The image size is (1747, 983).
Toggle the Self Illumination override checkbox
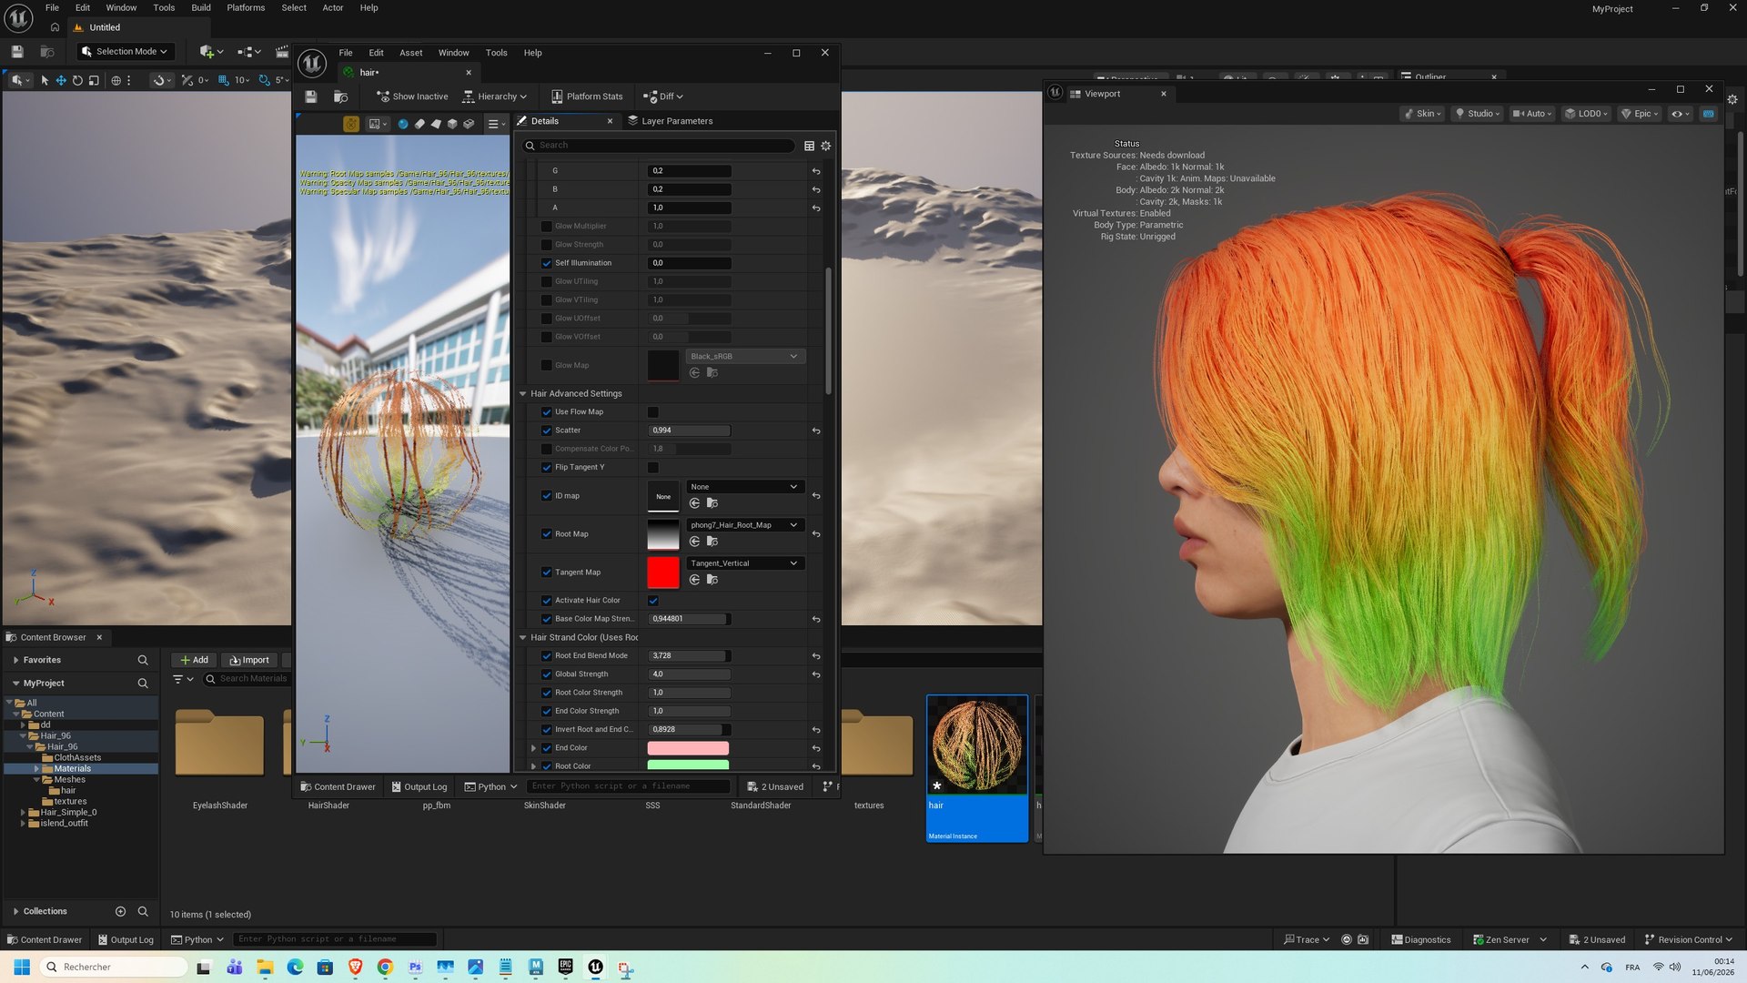(547, 263)
